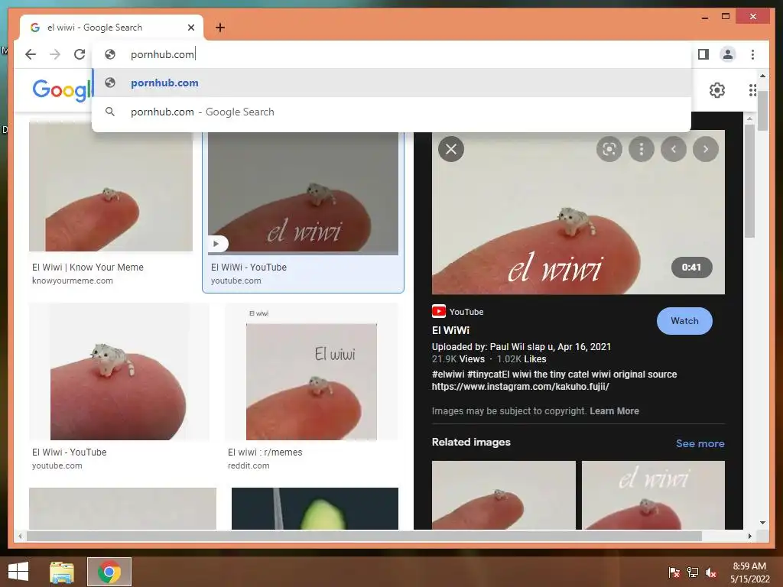Click the 0:41 video duration badge
Viewport: 783px width, 587px height.
(691, 267)
